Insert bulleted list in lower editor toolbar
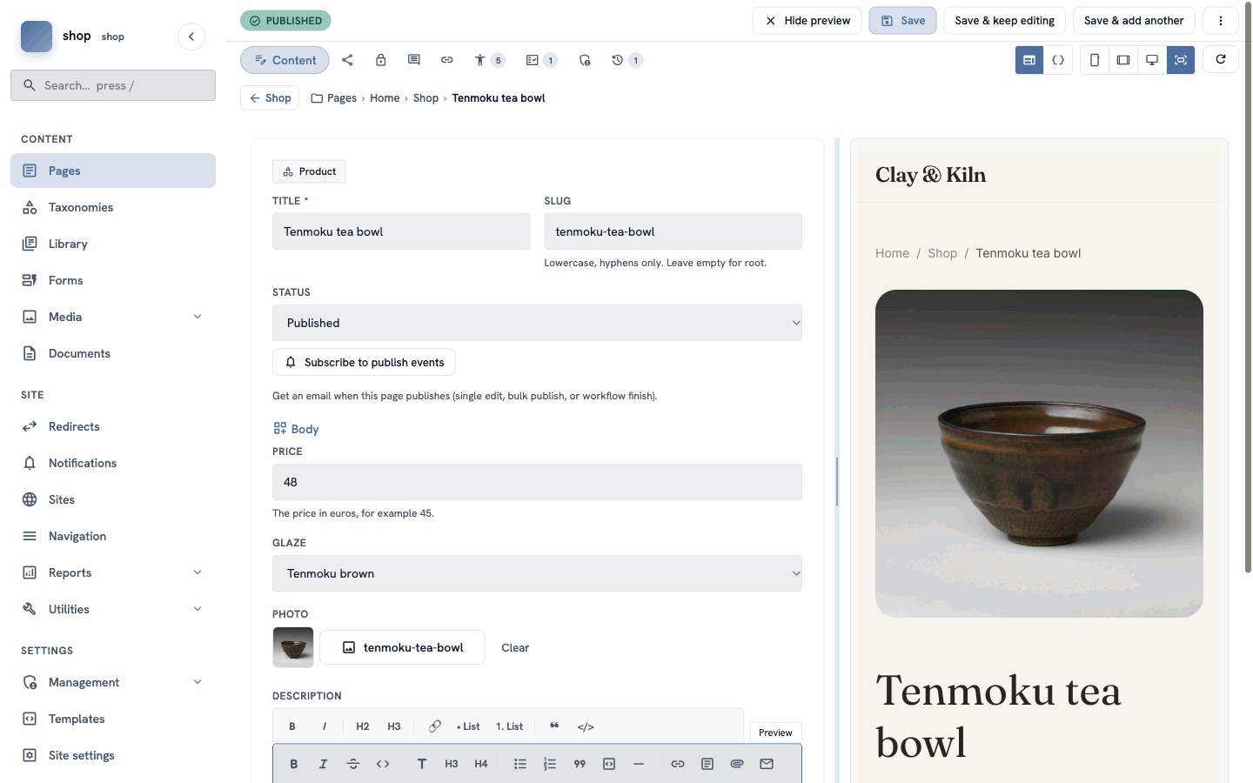Image resolution: width=1253 pixels, height=783 pixels. 520,764
